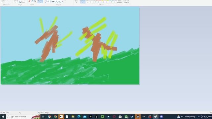Image resolution: width=212 pixels, height=119 pixels.
Task: Open Microsoft Edge from taskbar
Action: click(x=79, y=117)
